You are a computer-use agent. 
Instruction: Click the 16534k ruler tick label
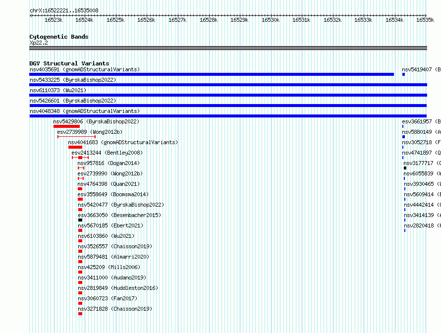pos(394,20)
